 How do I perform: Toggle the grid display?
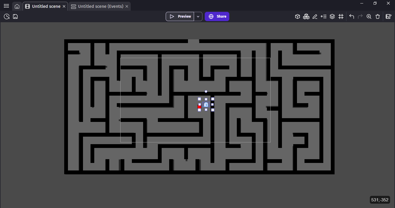click(341, 16)
